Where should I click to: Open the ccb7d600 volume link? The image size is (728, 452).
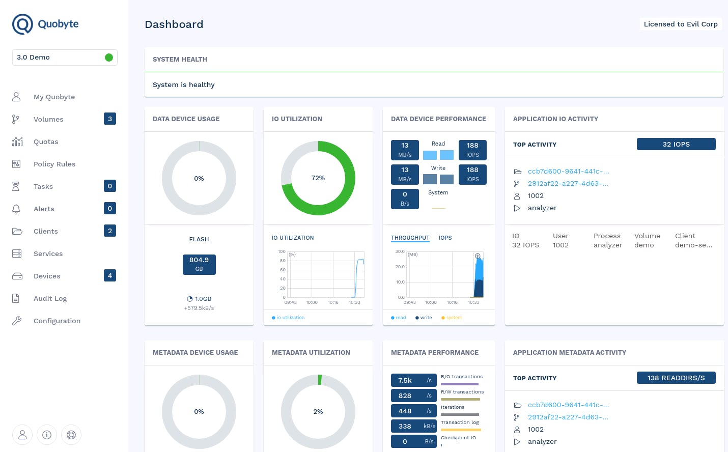[x=568, y=171]
